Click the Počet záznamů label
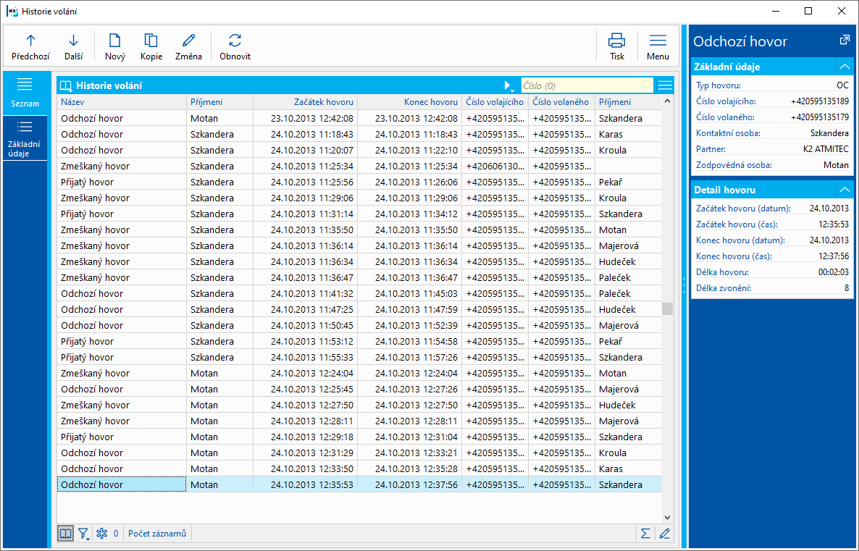This screenshot has height=551, width=859. 157,534
